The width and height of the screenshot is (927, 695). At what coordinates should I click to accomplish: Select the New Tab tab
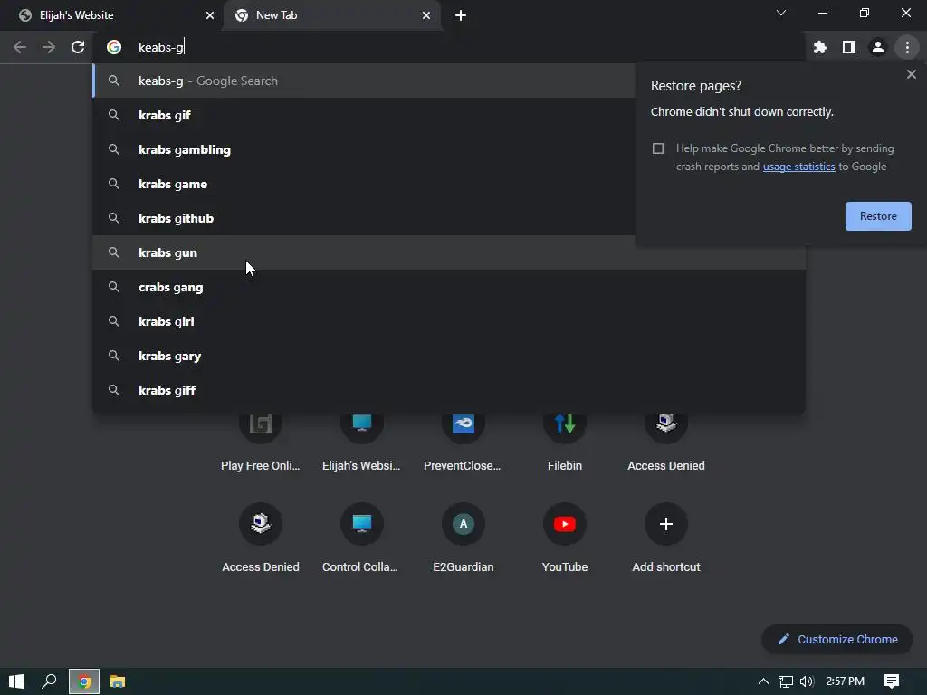point(331,15)
